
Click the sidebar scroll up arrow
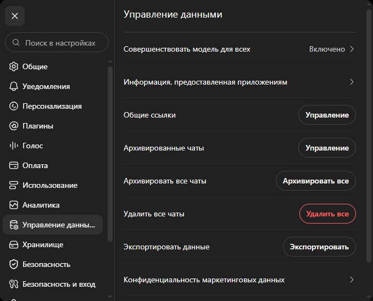[110, 62]
